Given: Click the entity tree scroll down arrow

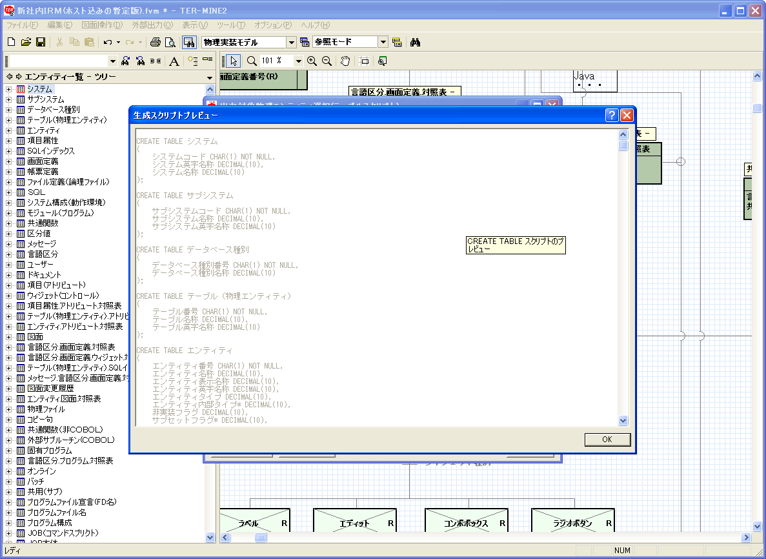Looking at the screenshot, I should [210, 537].
